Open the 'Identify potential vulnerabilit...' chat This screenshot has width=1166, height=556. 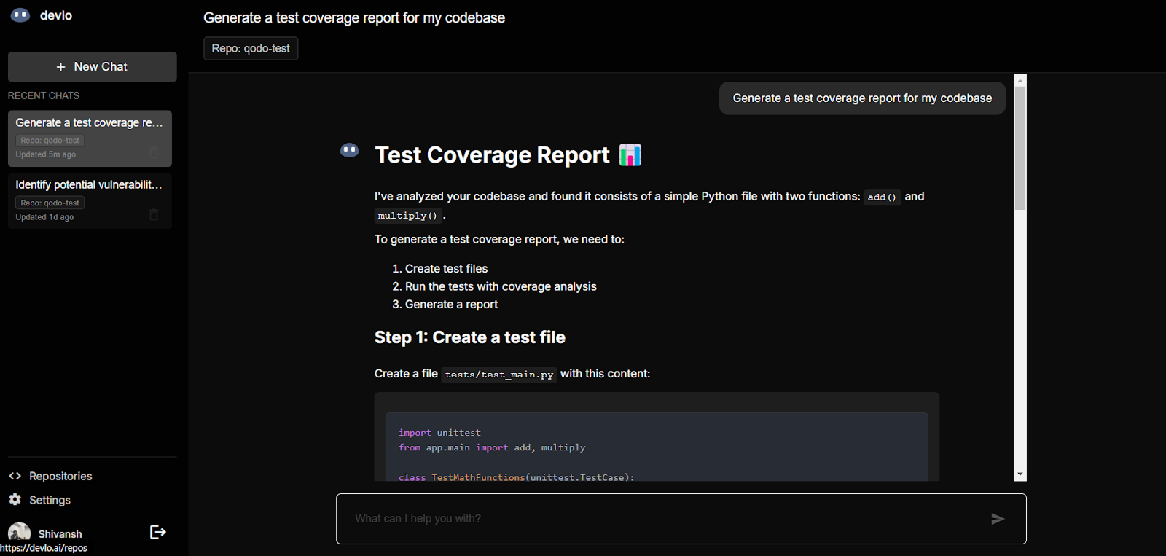click(90, 200)
